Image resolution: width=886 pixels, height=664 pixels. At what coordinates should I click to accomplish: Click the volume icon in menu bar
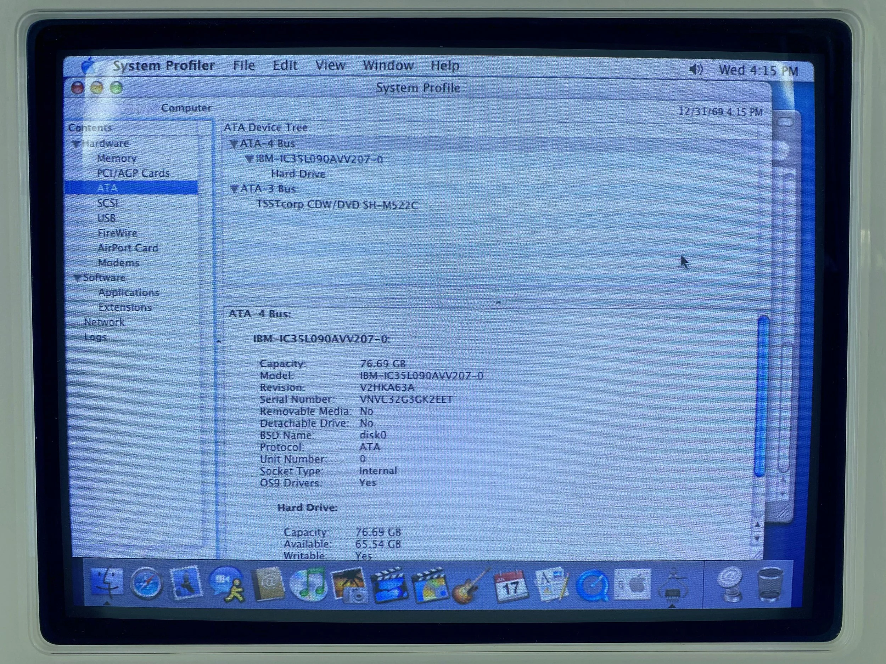[x=696, y=69]
